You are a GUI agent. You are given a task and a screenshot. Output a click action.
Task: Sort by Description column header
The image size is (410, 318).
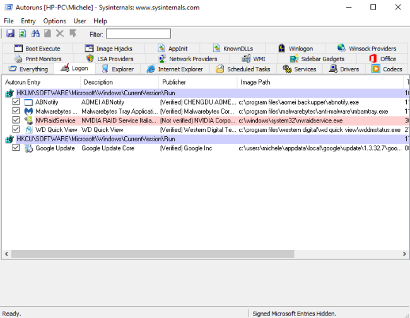pos(119,82)
